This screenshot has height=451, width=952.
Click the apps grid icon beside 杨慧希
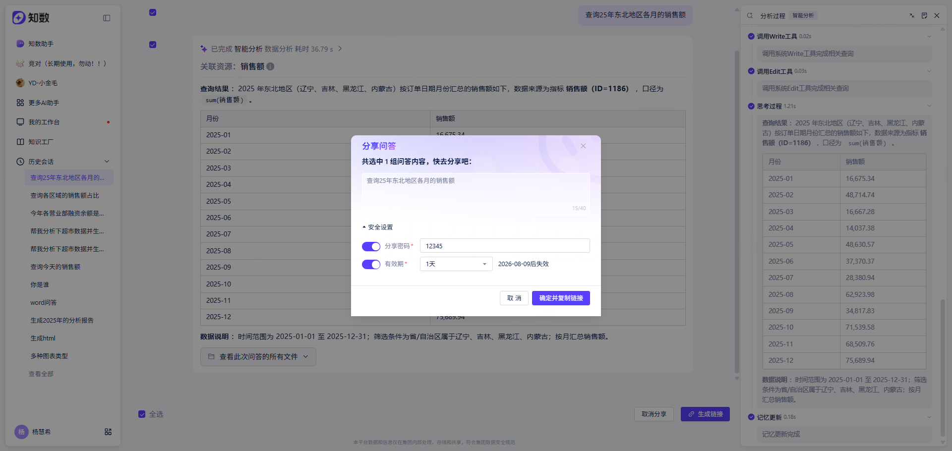(x=108, y=432)
